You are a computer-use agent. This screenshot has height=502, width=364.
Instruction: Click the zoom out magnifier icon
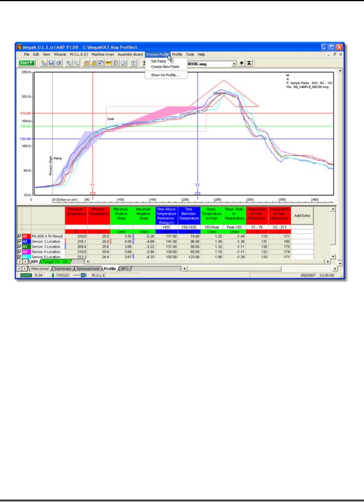76,63
